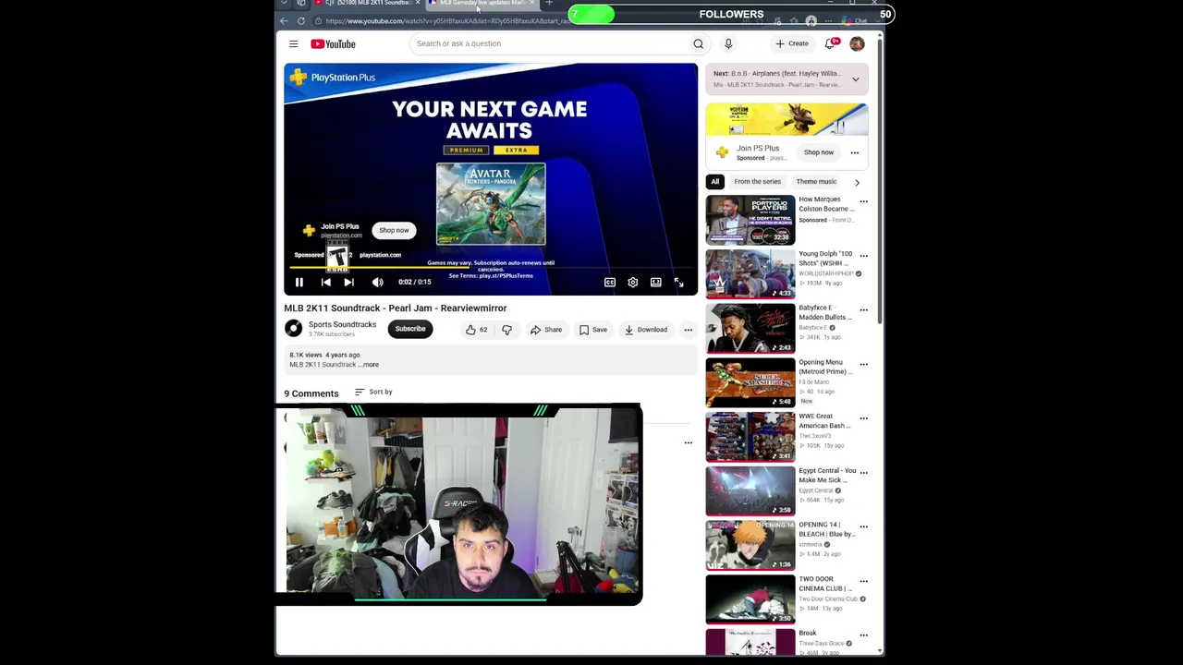Seek using the yellow ad progress bar
Viewport: 1183px width, 665px height.
pos(491,267)
